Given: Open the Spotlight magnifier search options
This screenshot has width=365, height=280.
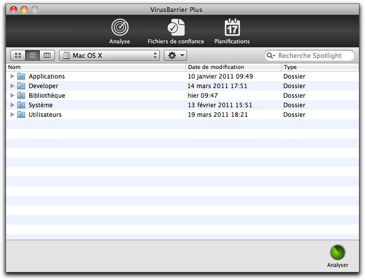Looking at the screenshot, I should pyautogui.click(x=271, y=55).
